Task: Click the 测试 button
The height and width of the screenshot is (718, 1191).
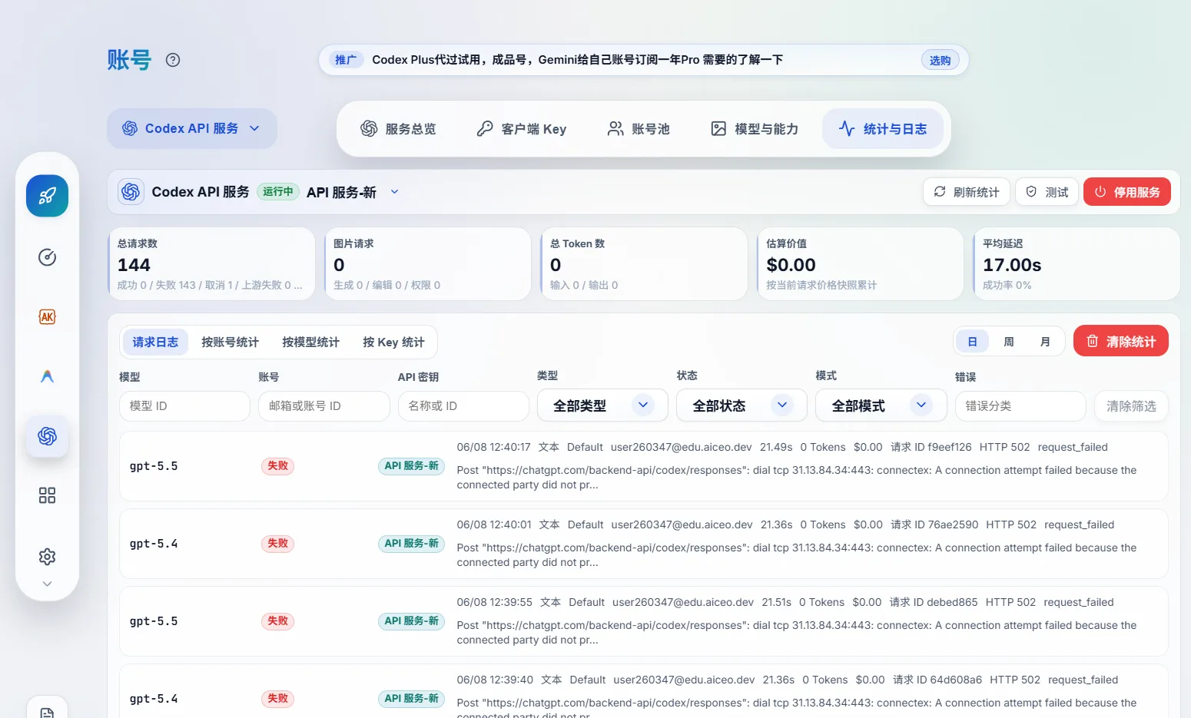Action: [x=1047, y=192]
